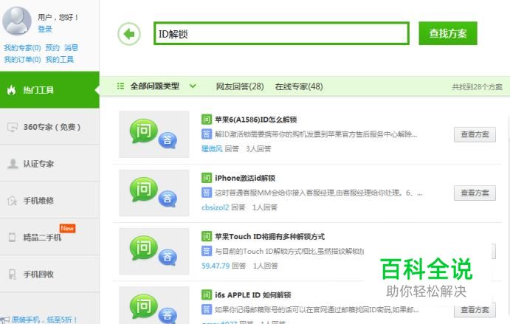510x324 pixels.
Task: Click 3人回答 under 苹果6 result
Action: [258, 148]
